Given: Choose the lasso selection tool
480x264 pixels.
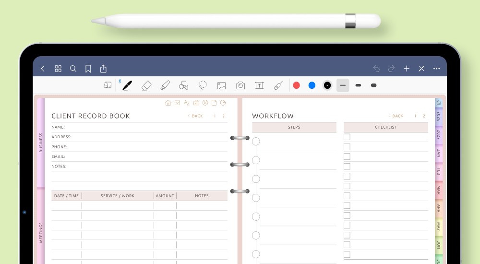Looking at the screenshot, I should pos(203,85).
